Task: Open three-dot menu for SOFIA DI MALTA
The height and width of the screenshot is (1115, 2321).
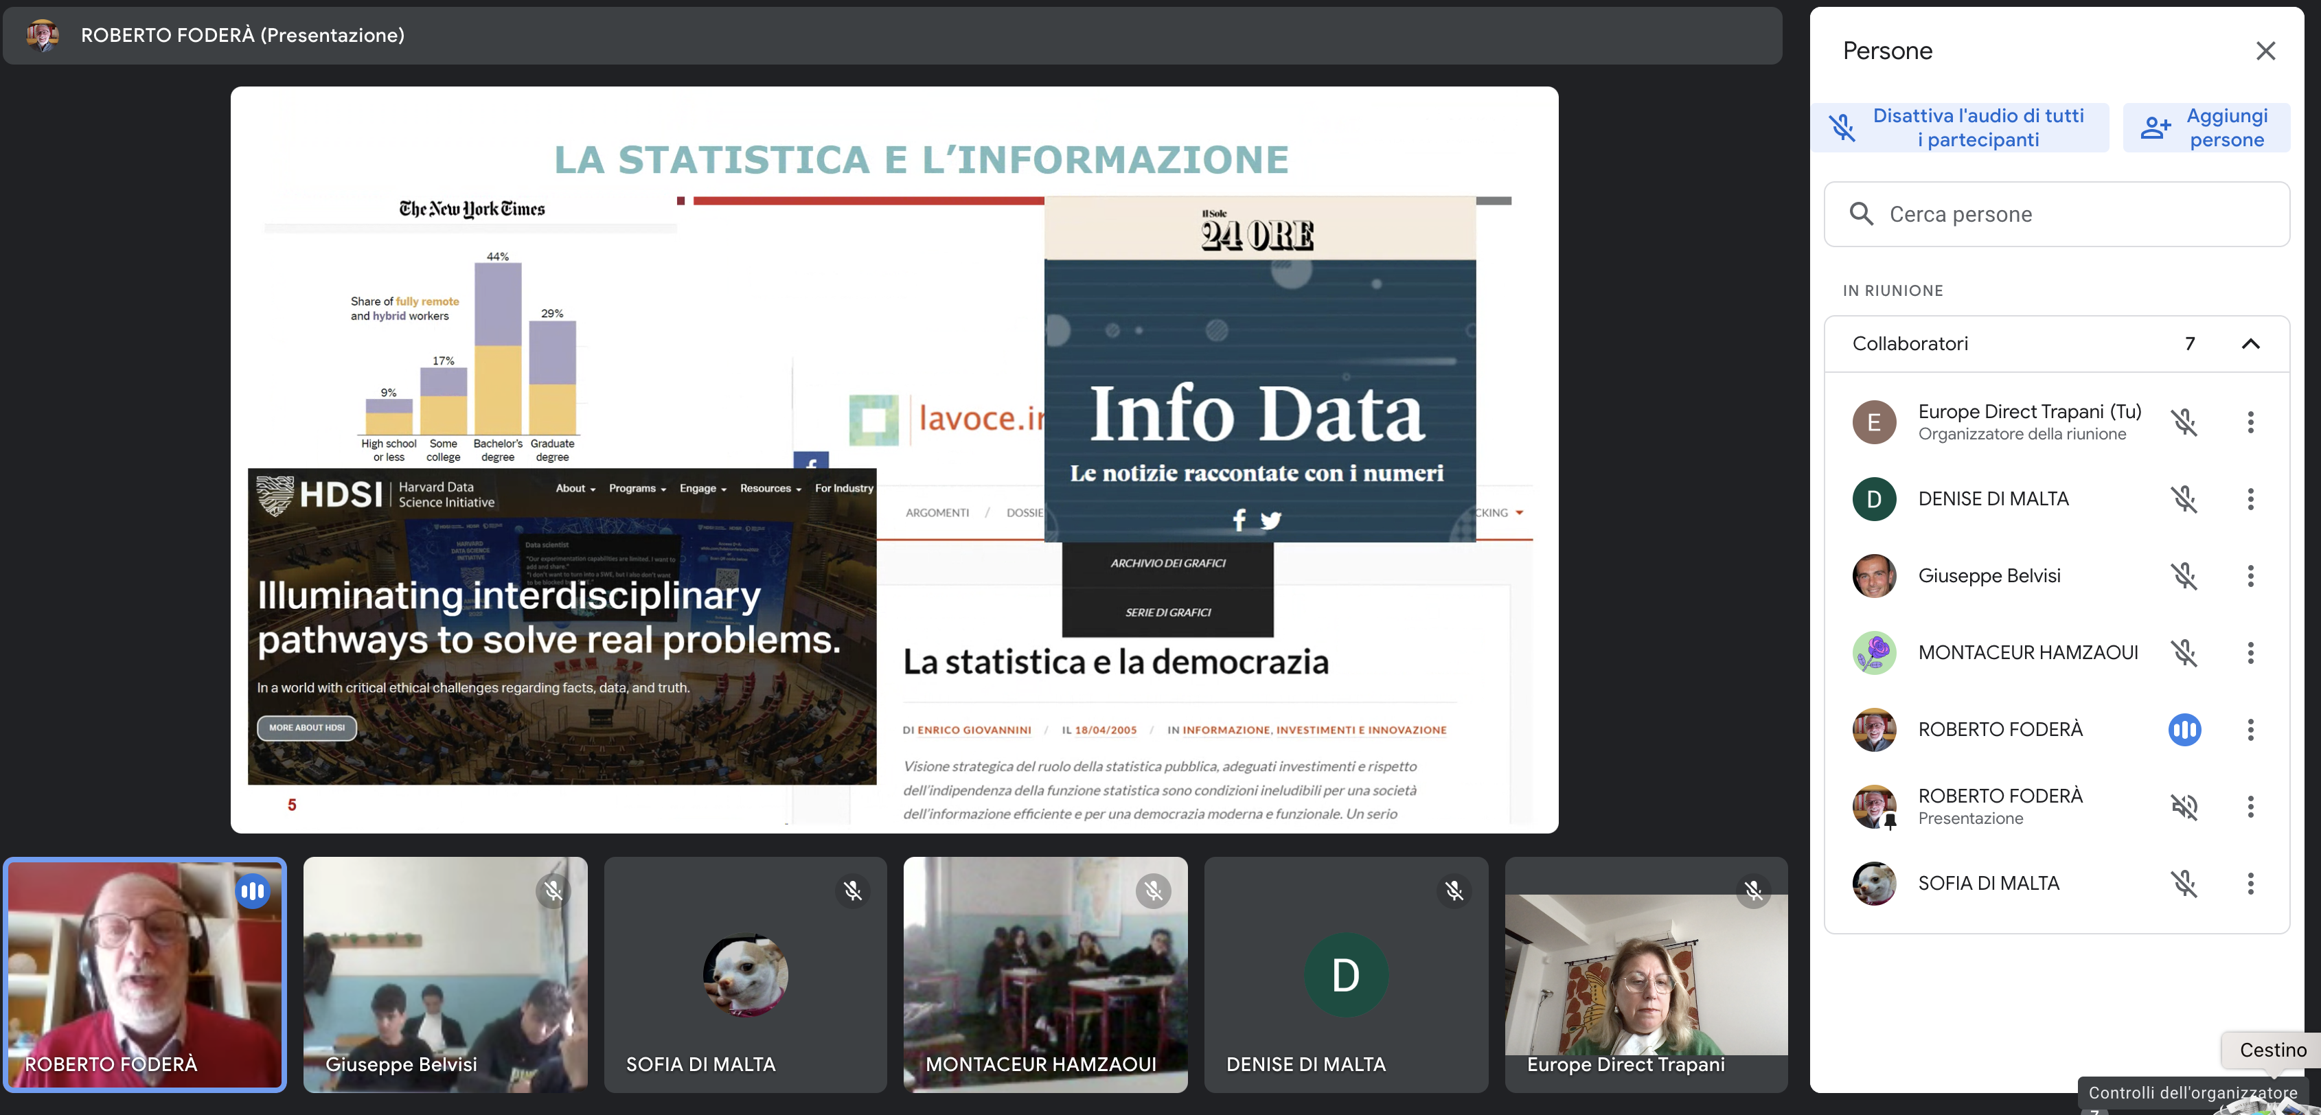Action: (x=2251, y=884)
